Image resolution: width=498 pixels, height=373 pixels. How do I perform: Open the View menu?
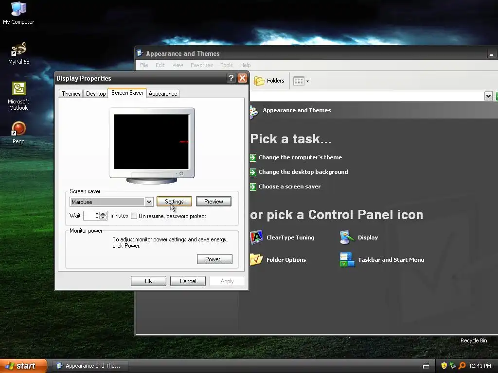tap(178, 65)
